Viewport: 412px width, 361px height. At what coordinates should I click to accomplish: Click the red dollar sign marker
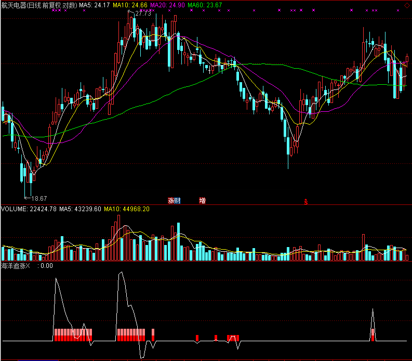(306, 201)
